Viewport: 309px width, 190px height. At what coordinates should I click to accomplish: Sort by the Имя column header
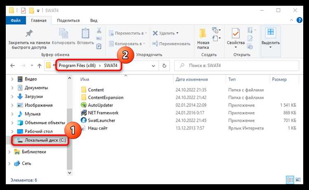[84, 79]
